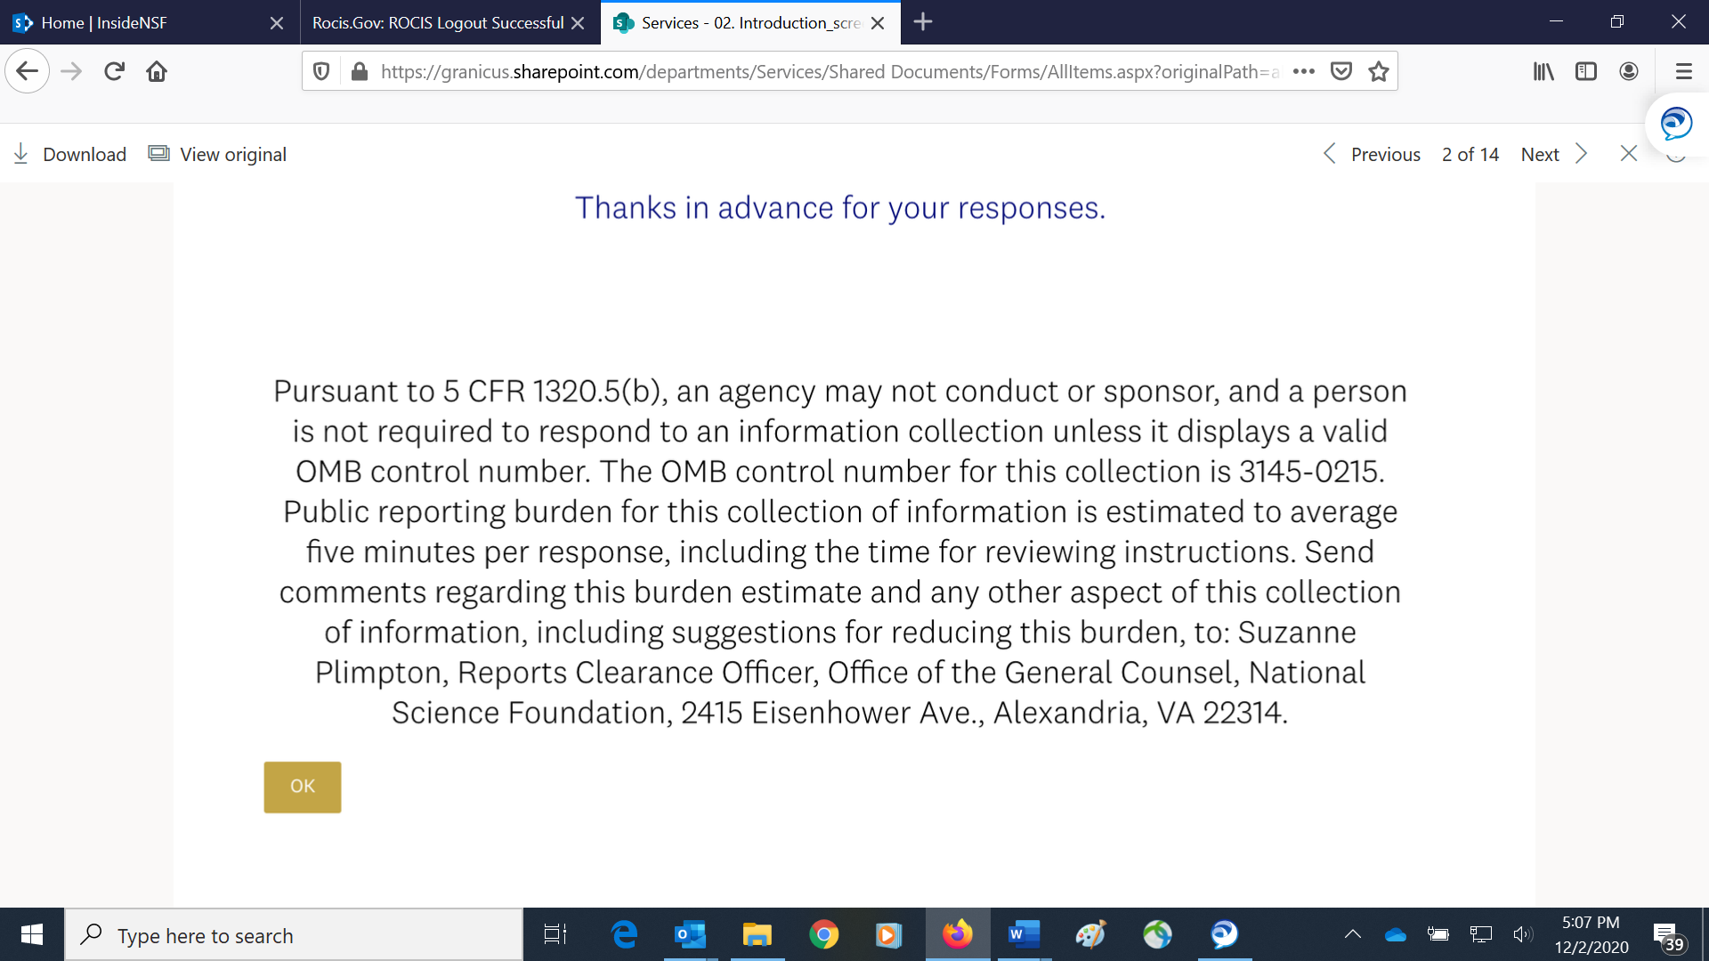
Task: Toggle the Firefox sidebar view
Action: 1586,71
